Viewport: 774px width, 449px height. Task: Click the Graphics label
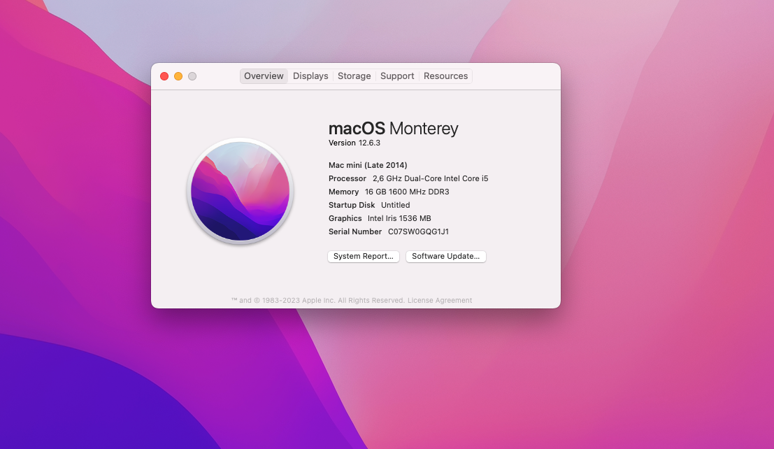345,218
